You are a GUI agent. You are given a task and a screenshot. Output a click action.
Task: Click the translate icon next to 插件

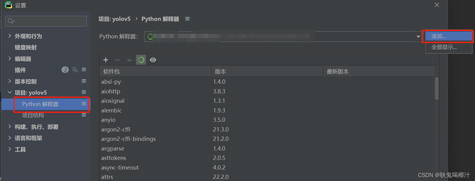75,70
